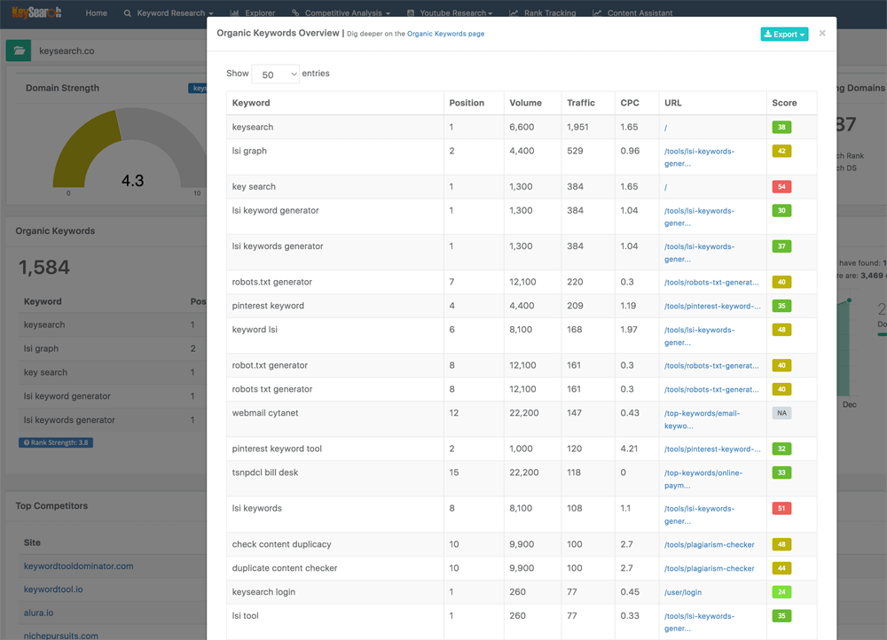
Task: Open the Export dropdown
Action: click(784, 34)
